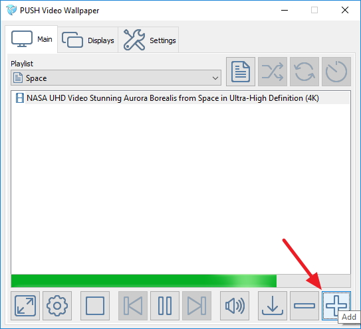Click the green video progress bar

181,281
